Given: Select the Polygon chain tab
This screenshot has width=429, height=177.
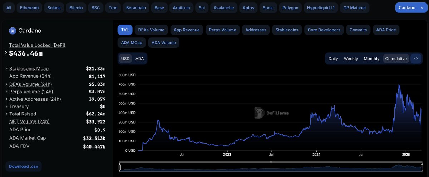Looking at the screenshot, I should [x=290, y=7].
